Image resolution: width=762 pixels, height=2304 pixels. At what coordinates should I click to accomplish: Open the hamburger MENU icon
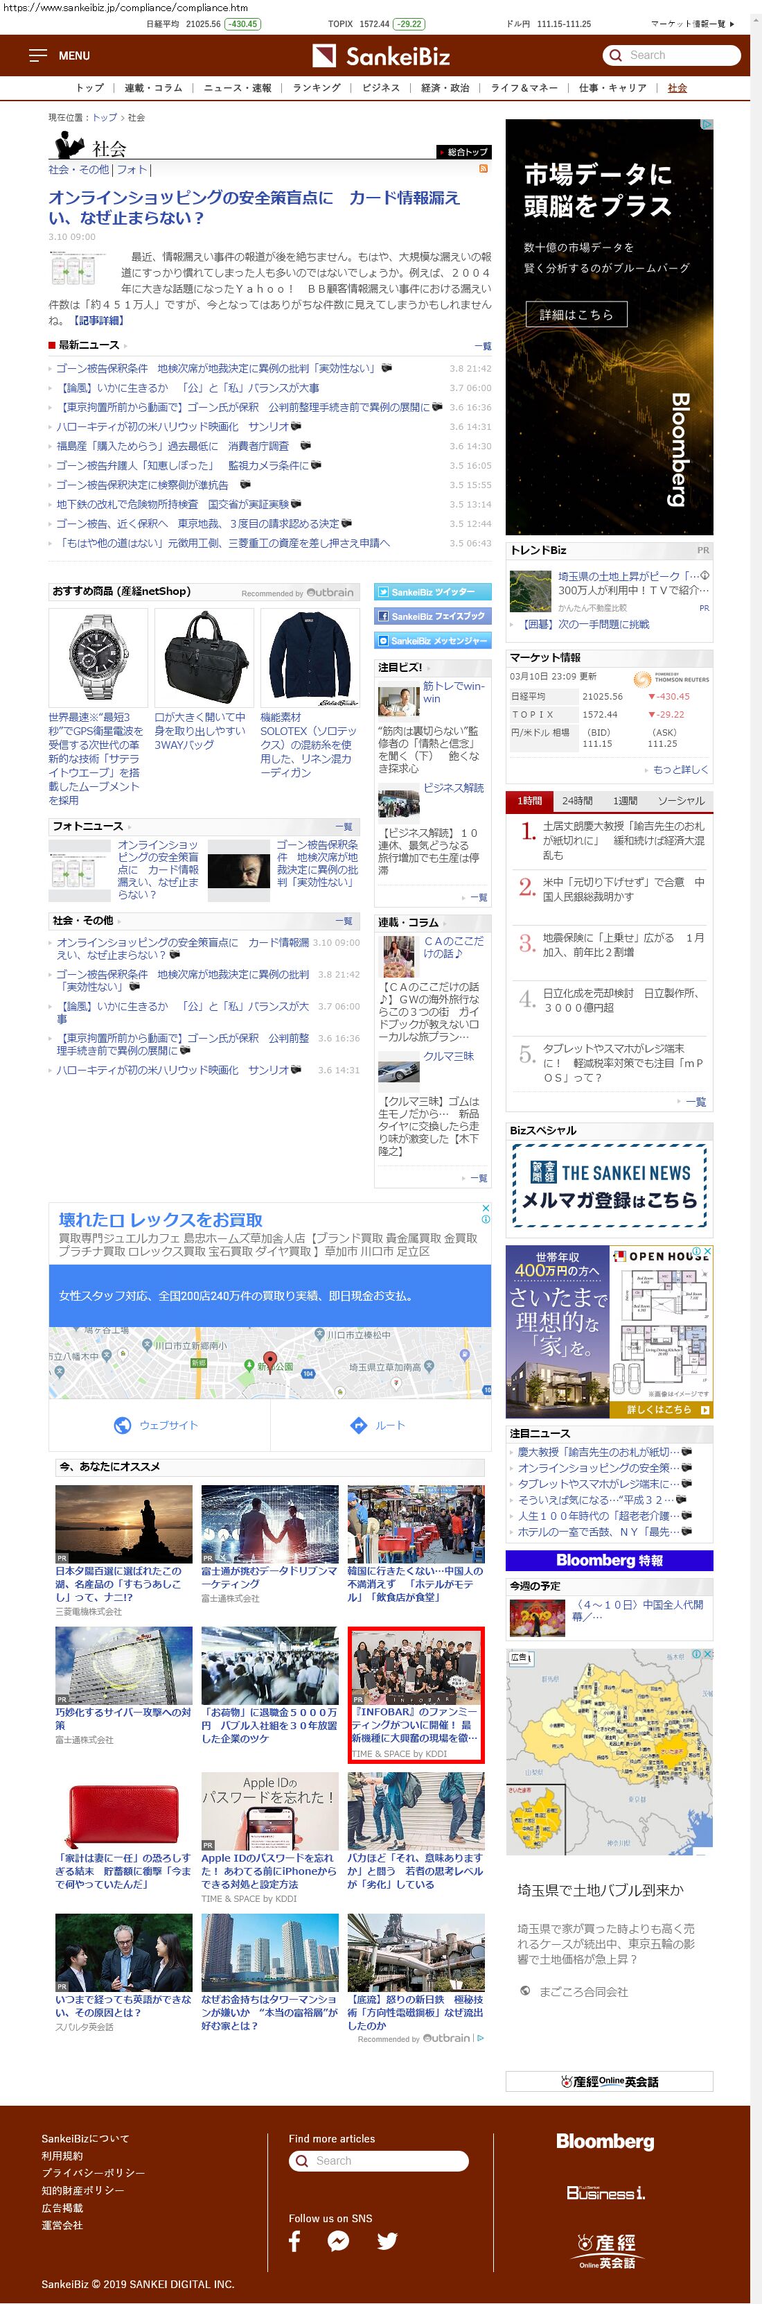tap(37, 55)
